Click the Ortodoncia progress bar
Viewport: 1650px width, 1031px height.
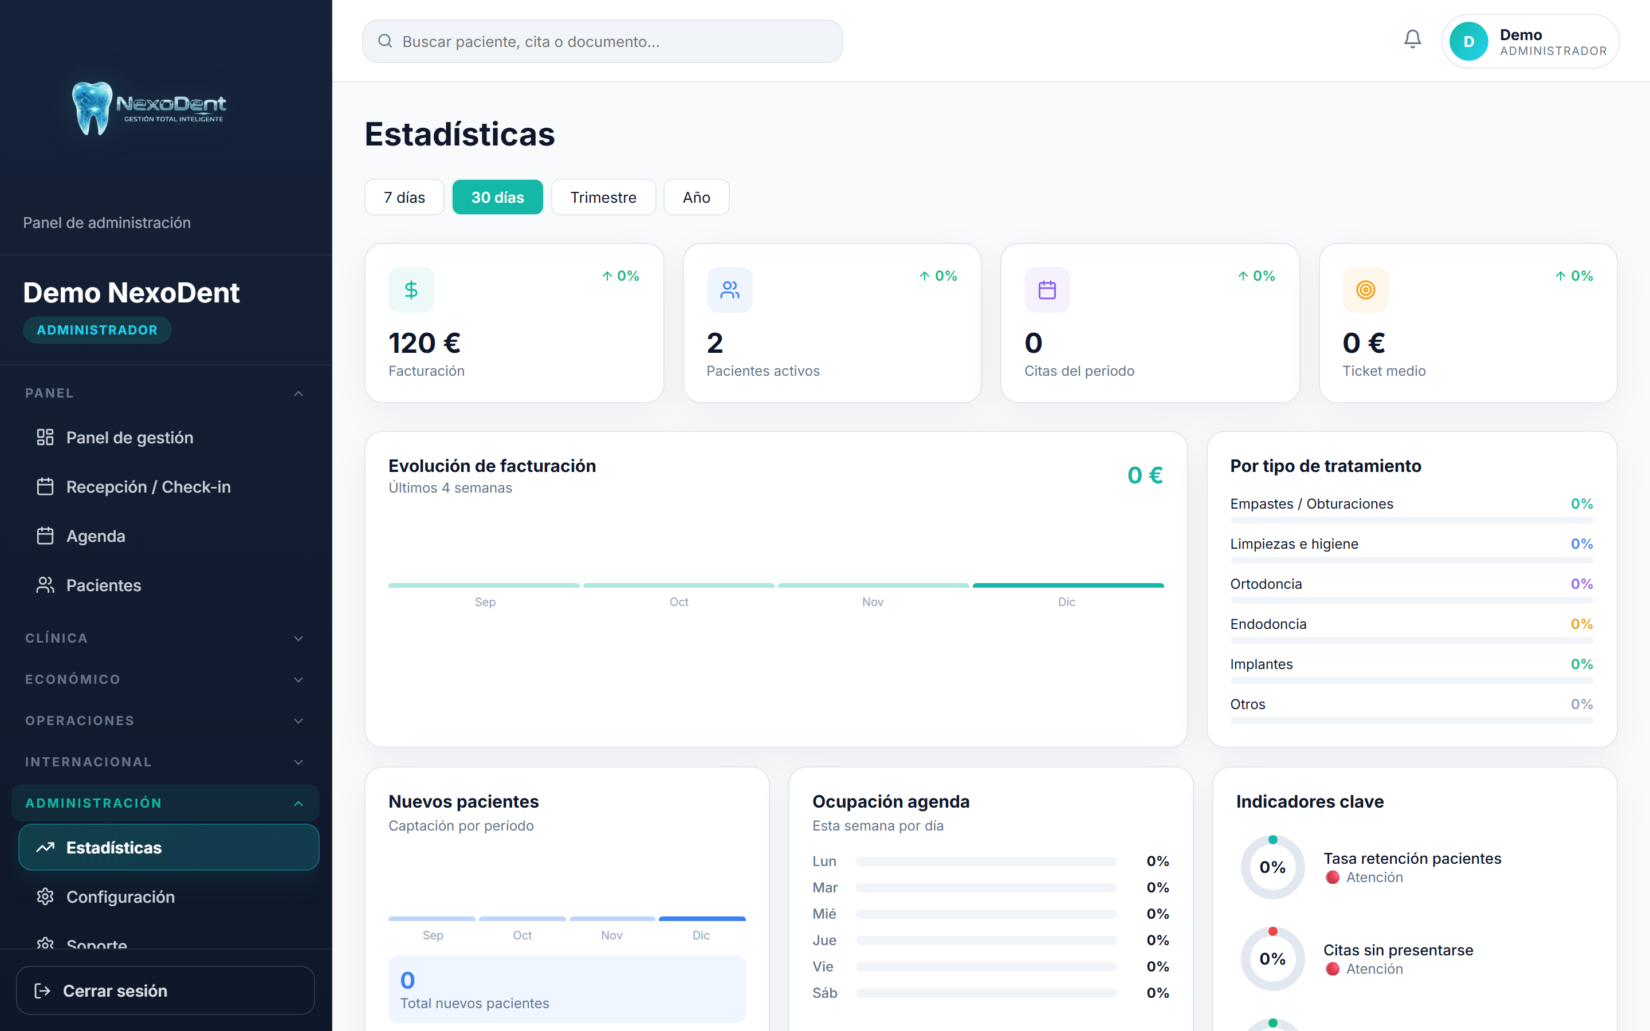pos(1411,601)
